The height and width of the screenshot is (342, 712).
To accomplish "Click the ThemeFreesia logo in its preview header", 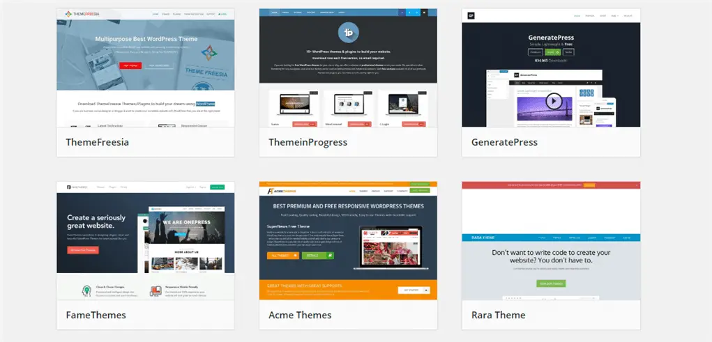I will [82, 14].
